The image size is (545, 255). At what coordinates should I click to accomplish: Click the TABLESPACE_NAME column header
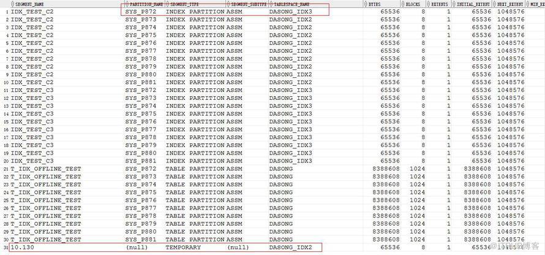pyautogui.click(x=291, y=4)
